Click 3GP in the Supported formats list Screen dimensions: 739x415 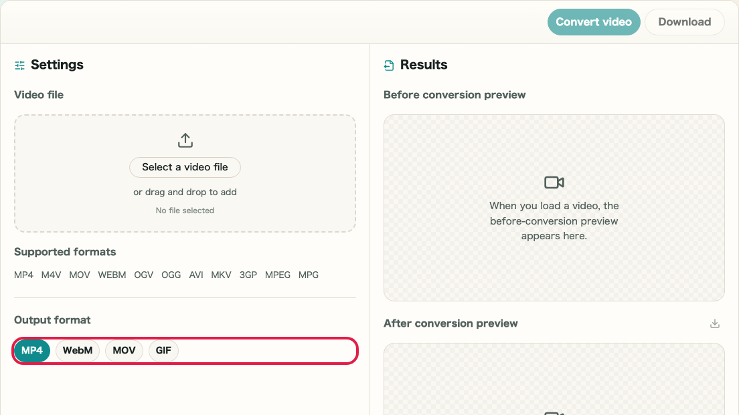pos(248,275)
